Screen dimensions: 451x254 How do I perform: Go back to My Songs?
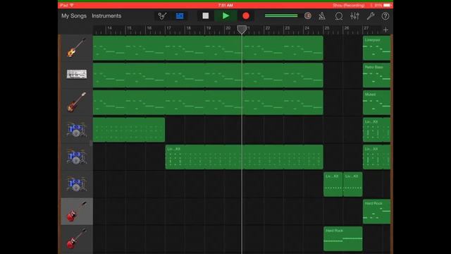pyautogui.click(x=74, y=16)
